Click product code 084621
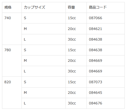 coord(95,29)
